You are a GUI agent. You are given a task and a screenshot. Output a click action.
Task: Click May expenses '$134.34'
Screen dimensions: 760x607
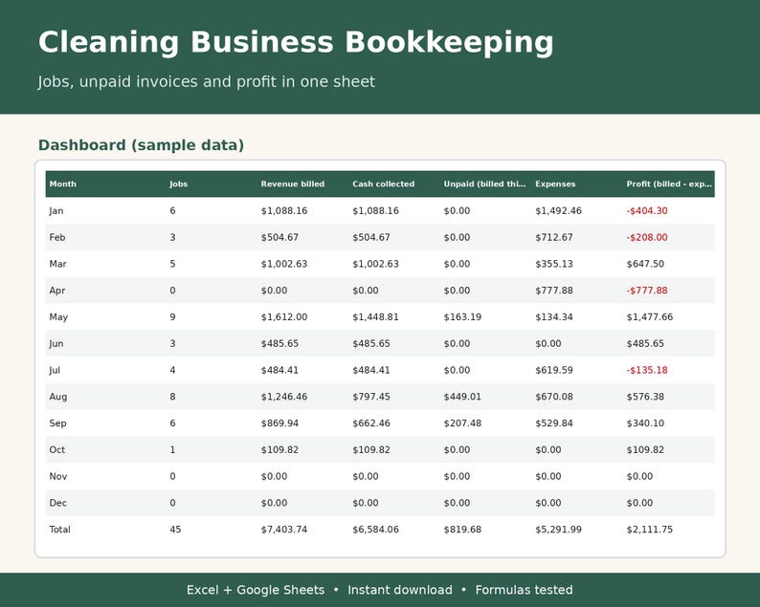tap(554, 317)
